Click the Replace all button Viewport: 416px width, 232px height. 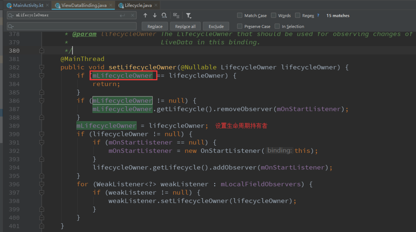185,27
